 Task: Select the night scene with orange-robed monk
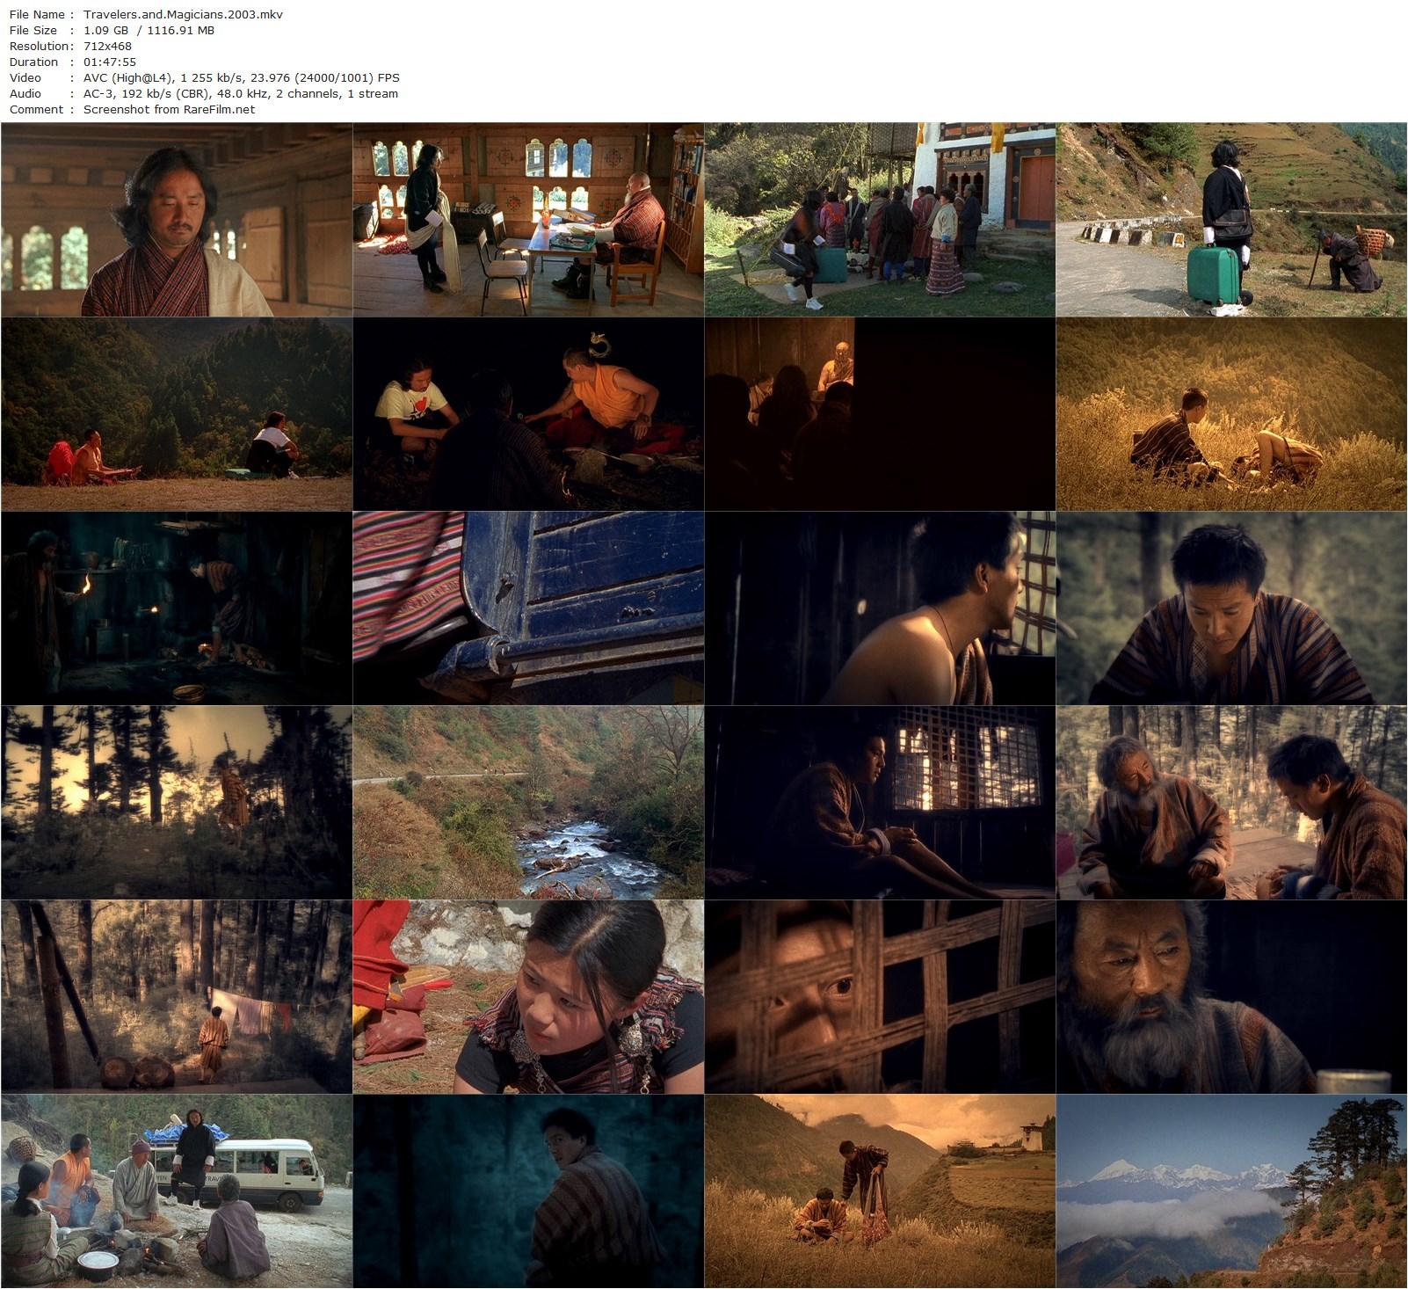528,414
